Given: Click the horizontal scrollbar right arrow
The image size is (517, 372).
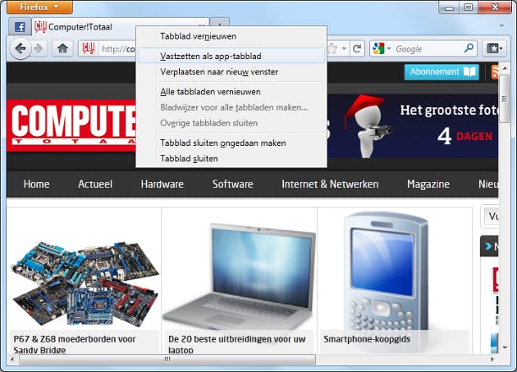Looking at the screenshot, I should 493,359.
